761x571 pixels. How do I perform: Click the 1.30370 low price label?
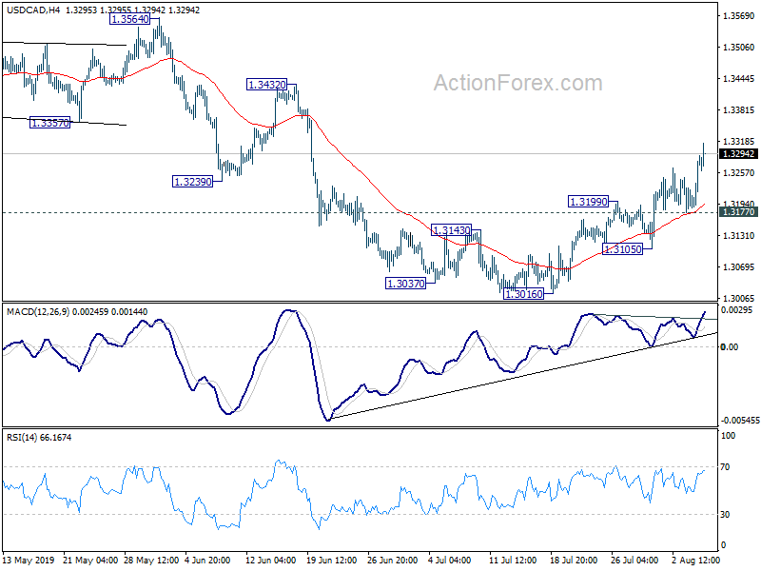[x=406, y=283]
